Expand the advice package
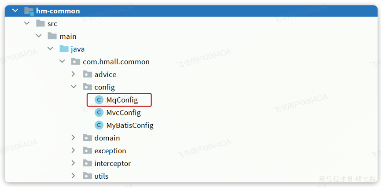The width and height of the screenshot is (381, 187). [x=73, y=74]
